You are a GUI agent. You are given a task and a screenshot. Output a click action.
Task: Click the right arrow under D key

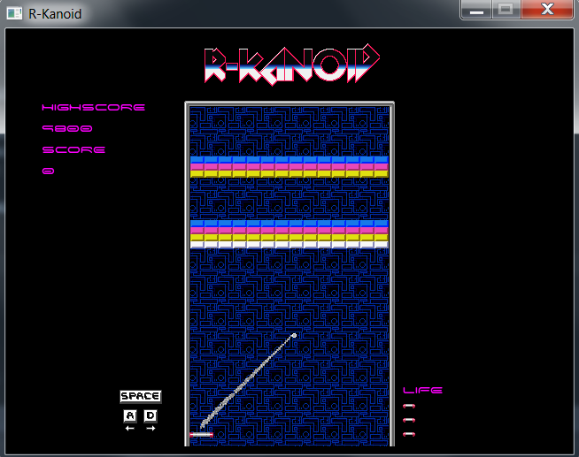pyautogui.click(x=151, y=429)
